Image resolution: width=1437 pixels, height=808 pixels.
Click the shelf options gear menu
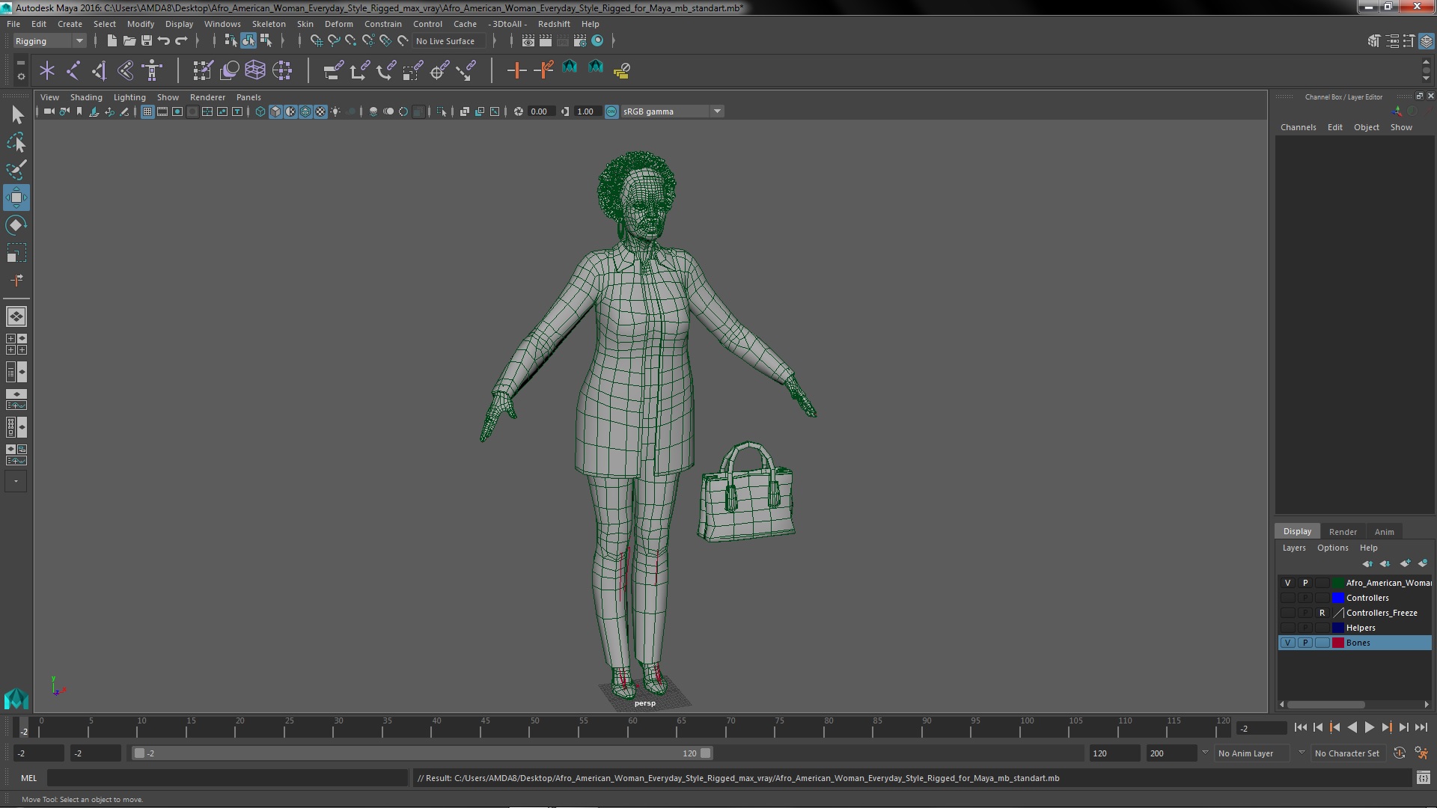(20, 76)
